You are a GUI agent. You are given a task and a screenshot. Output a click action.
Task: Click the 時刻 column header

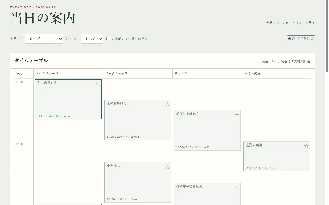click(x=24, y=73)
